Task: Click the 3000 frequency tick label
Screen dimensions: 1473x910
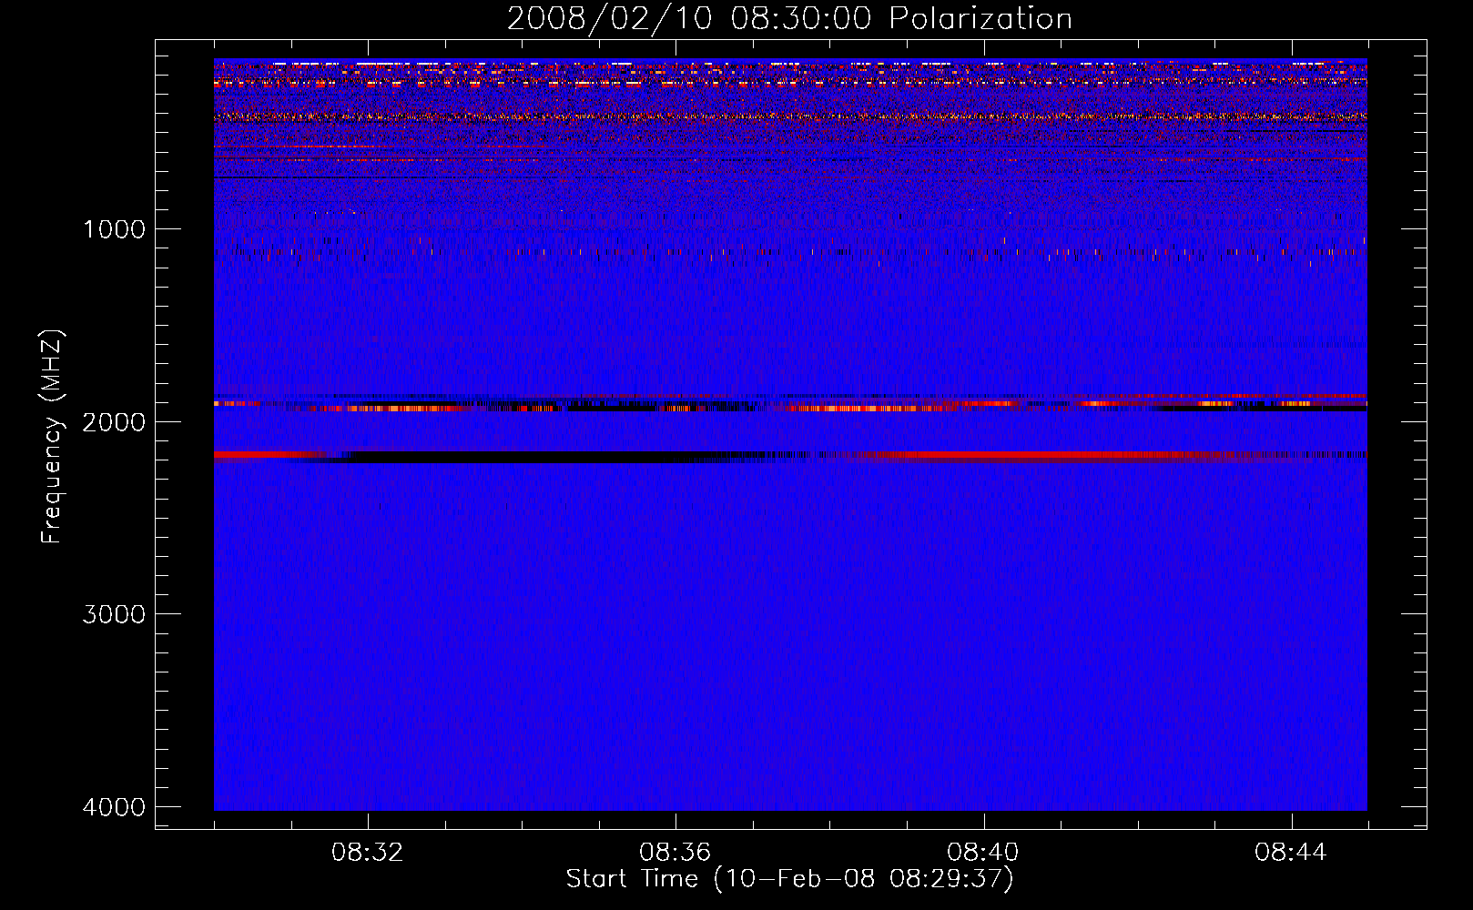Action: point(115,614)
